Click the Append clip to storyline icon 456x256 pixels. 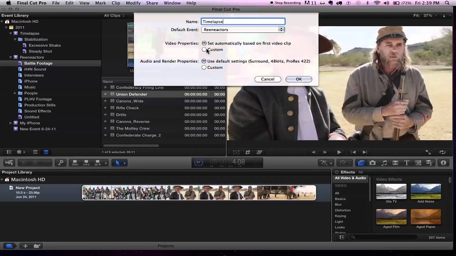(x=98, y=163)
